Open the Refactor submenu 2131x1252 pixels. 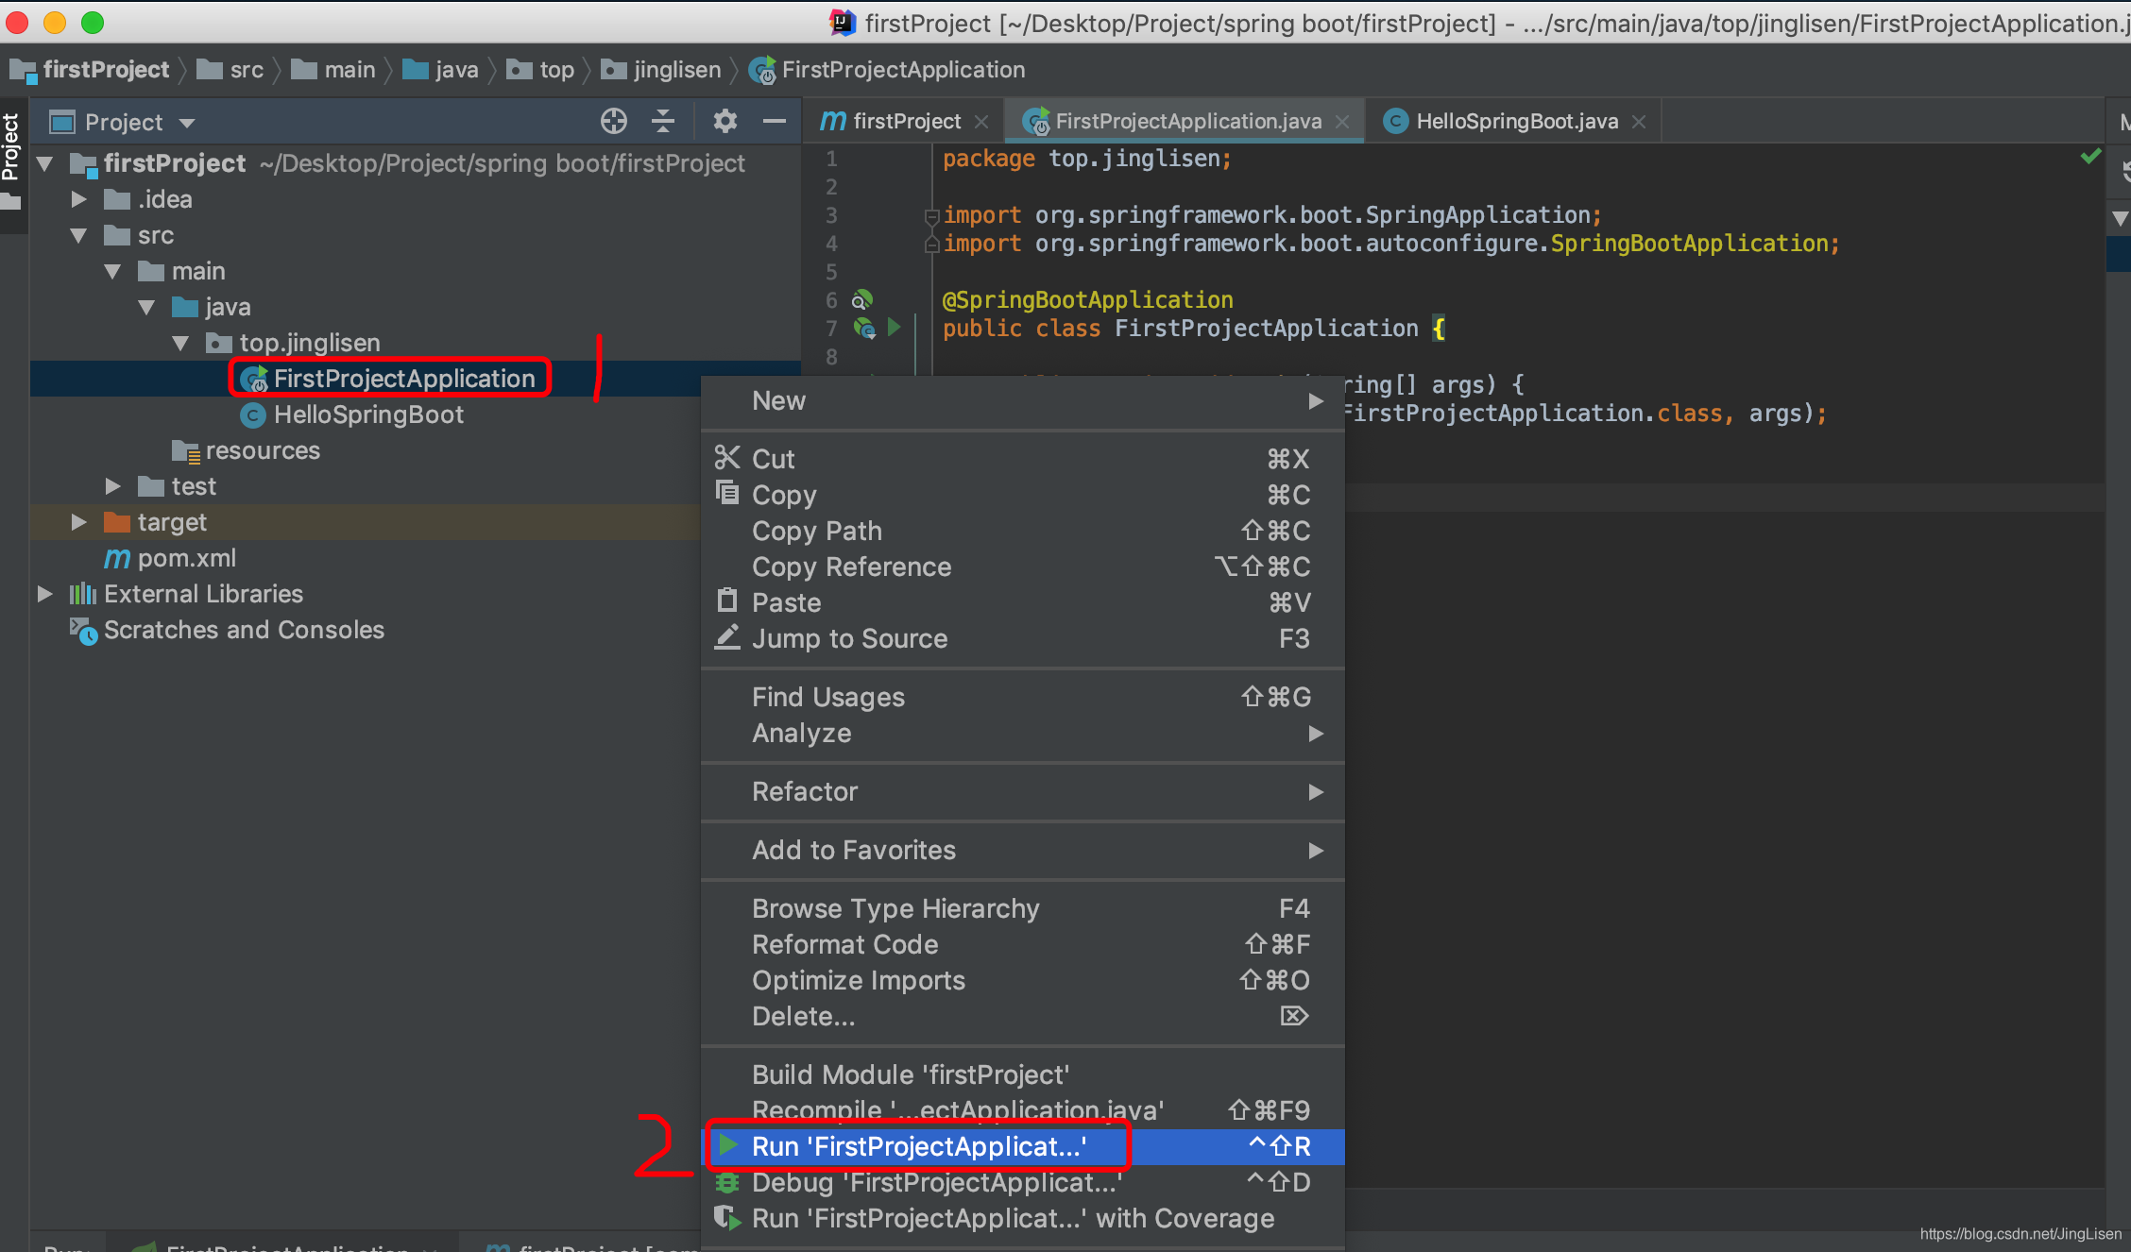[1023, 791]
